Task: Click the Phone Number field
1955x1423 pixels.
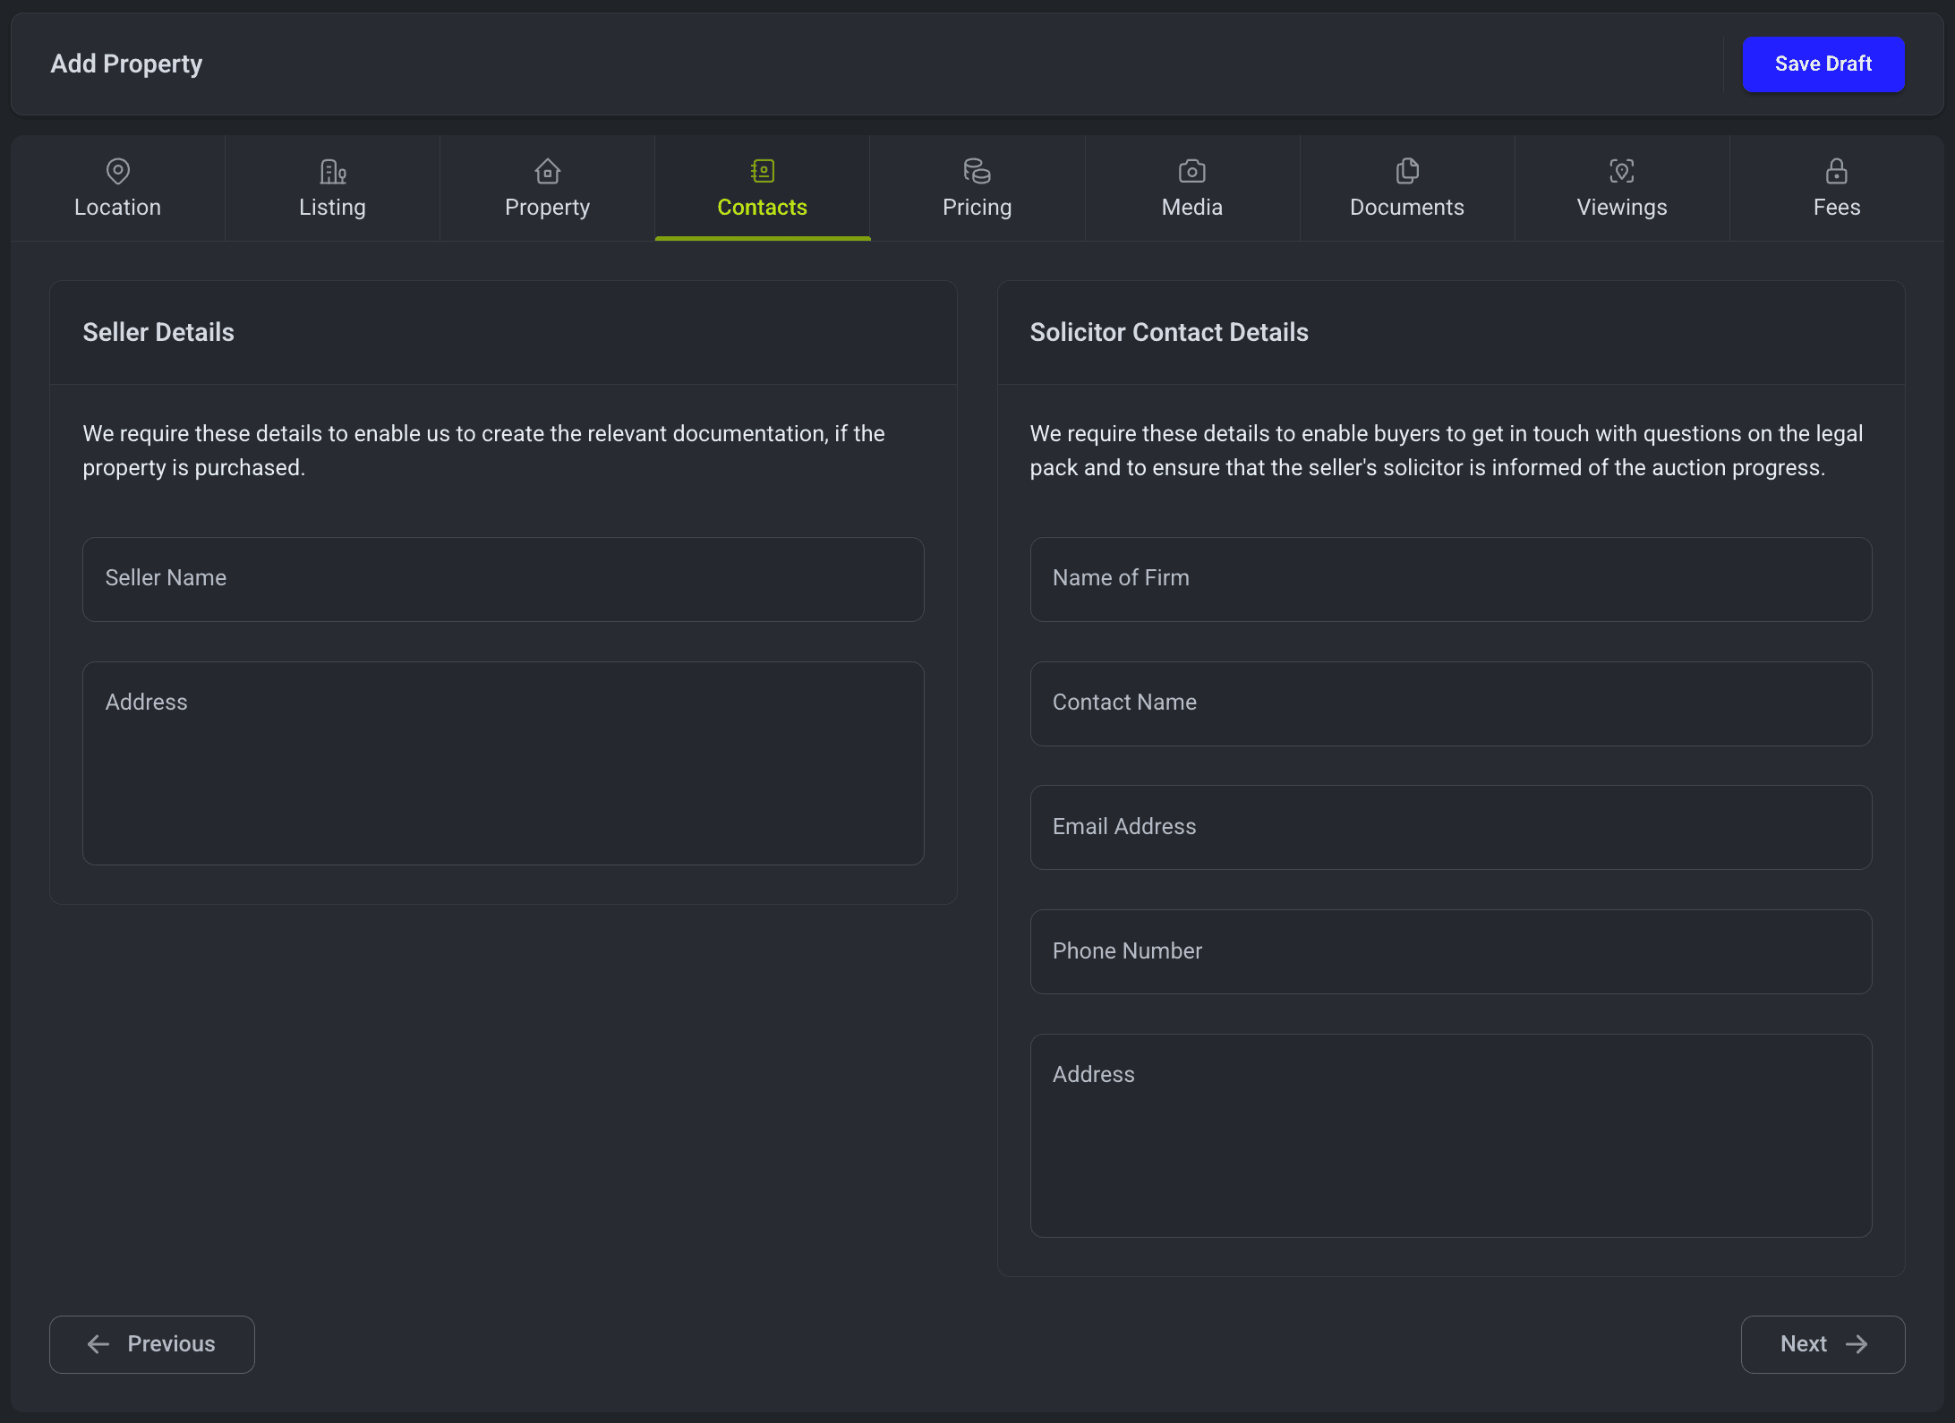Action: 1450,951
